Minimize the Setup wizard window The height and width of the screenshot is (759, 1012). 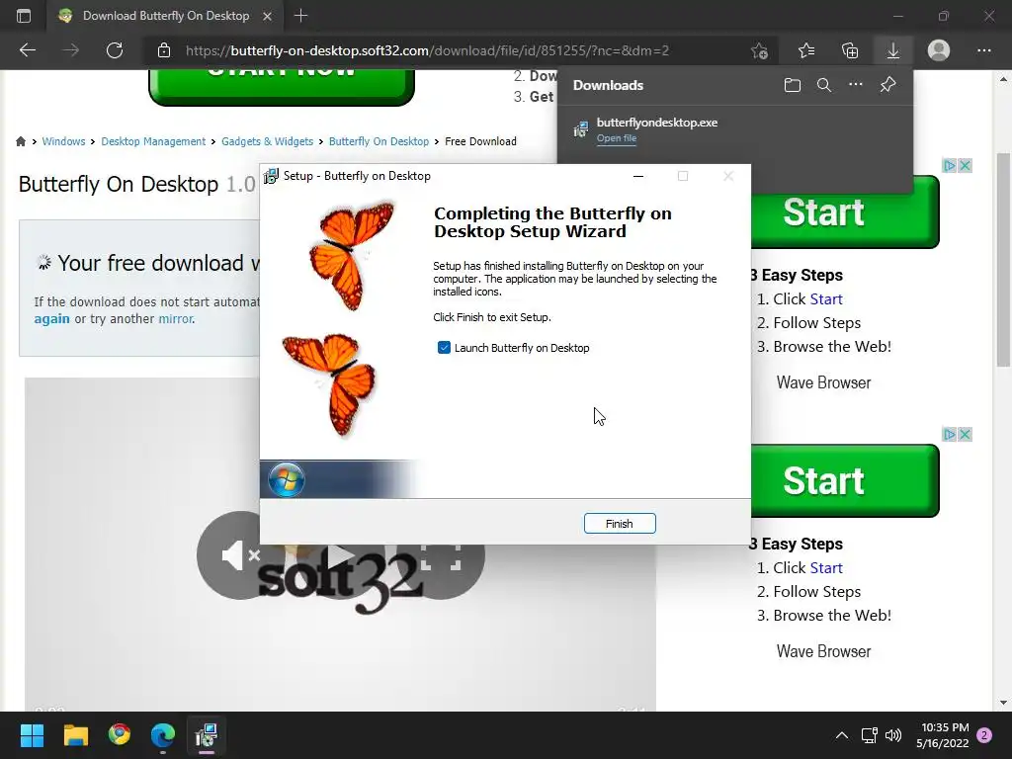click(x=638, y=176)
